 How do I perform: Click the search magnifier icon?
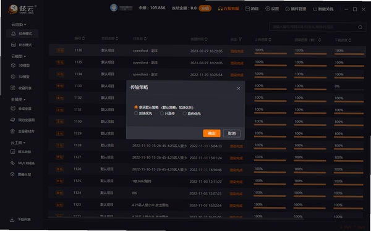point(360,27)
